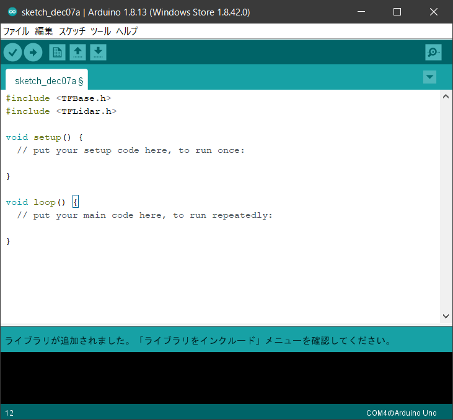Open the tab options dropdown arrow

click(429, 77)
